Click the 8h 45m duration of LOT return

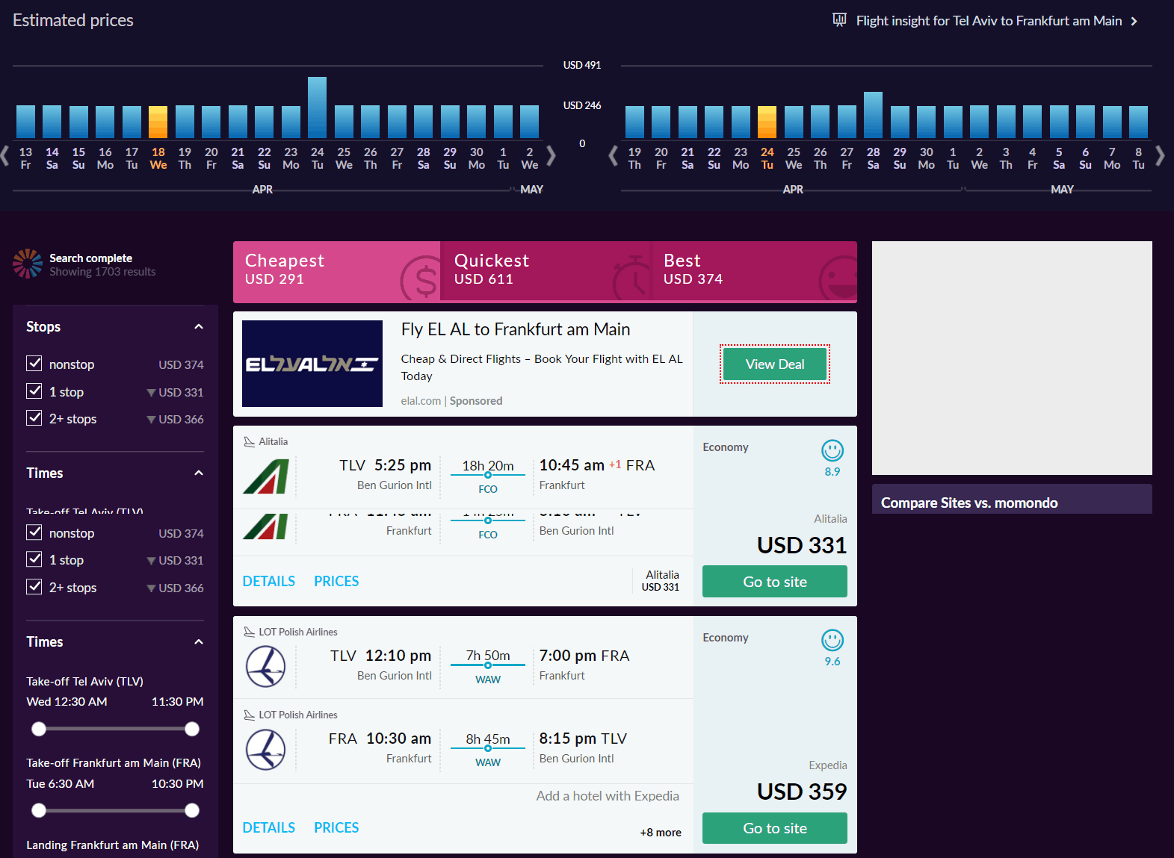tap(488, 739)
